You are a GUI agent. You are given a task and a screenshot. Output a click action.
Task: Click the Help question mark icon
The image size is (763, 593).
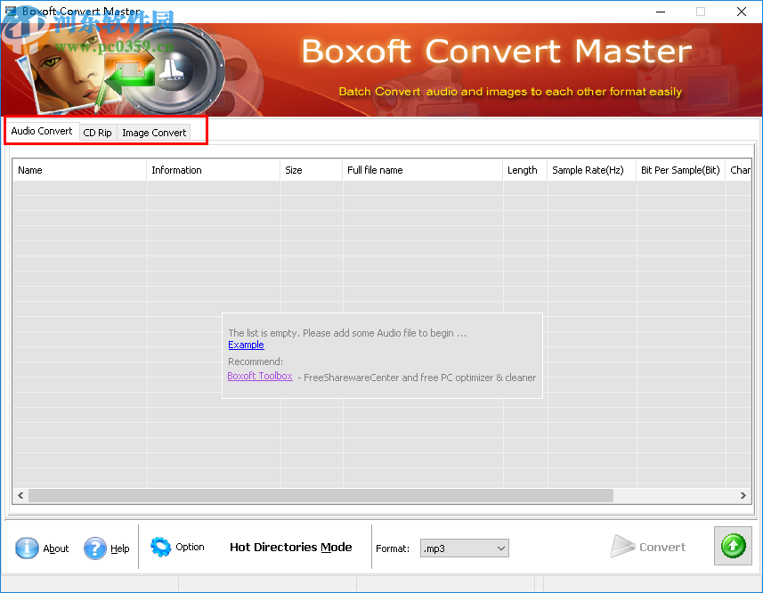95,548
